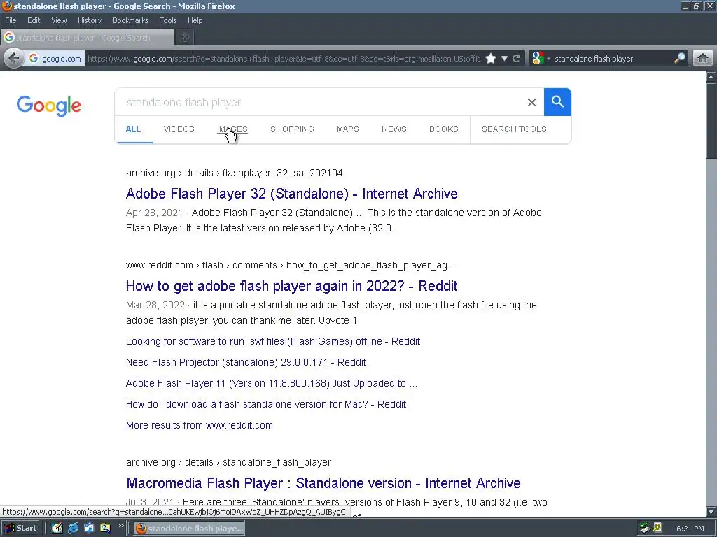Click the vertical scrollbar thumb
Viewport: 717px width, 537px height.
711,122
